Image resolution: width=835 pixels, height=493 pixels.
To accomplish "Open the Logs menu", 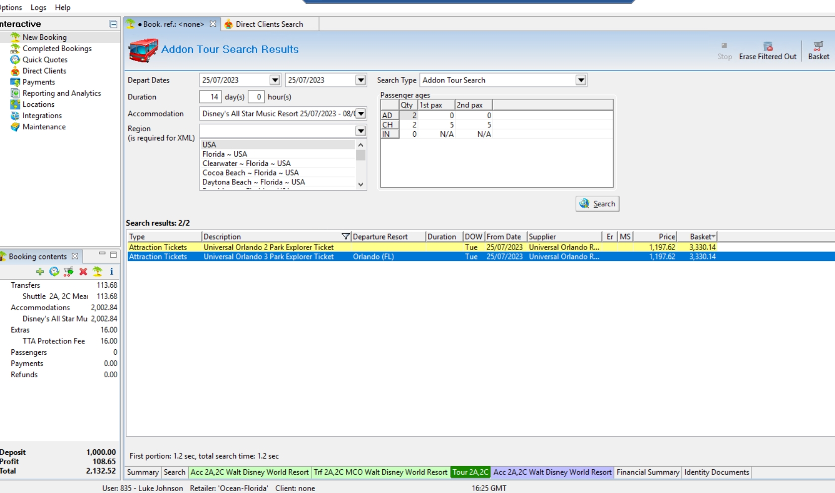I will pos(38,7).
